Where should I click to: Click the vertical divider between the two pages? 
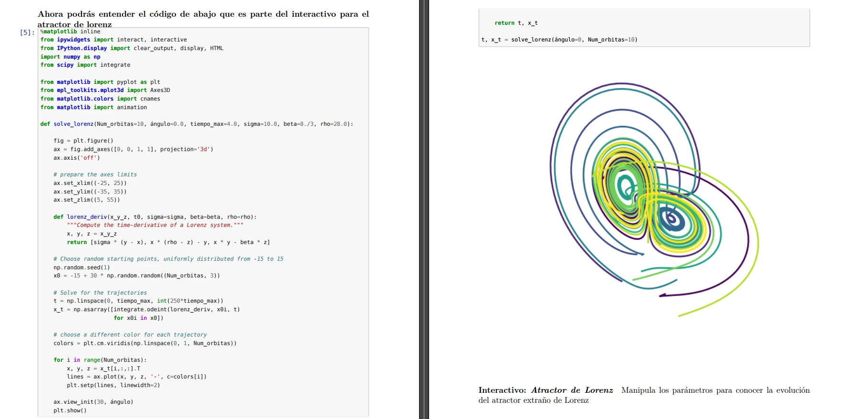(424, 210)
